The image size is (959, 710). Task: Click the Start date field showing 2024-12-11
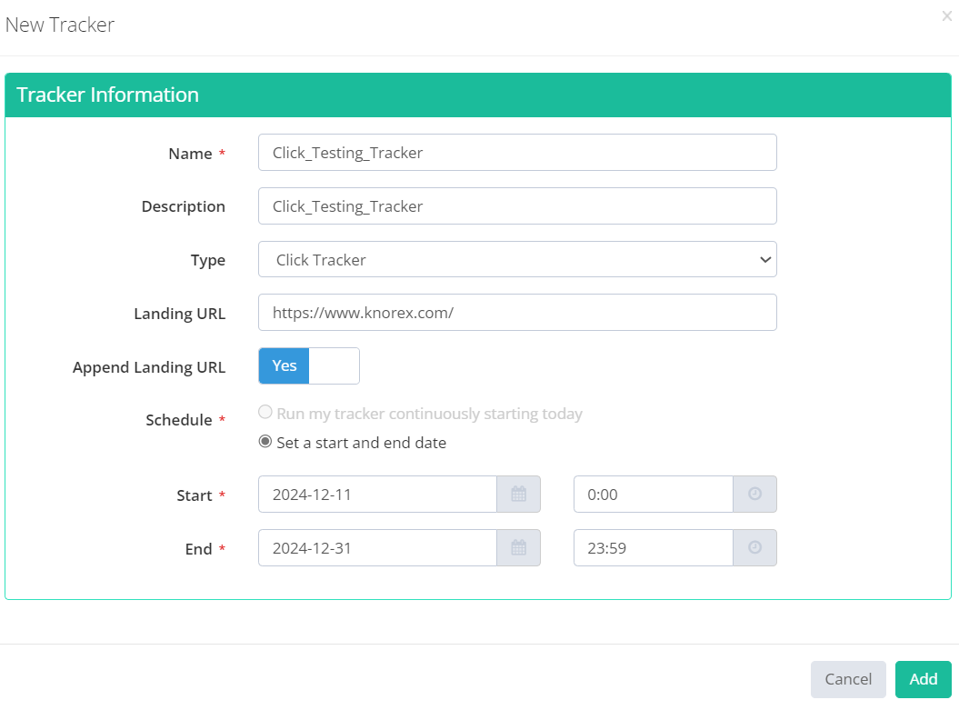[x=377, y=495]
